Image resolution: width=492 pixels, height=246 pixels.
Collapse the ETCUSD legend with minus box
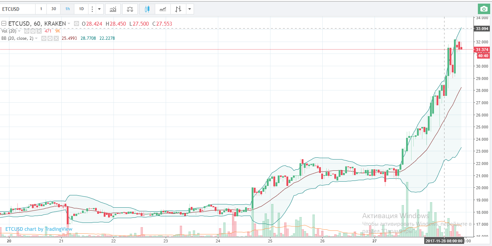[4, 24]
